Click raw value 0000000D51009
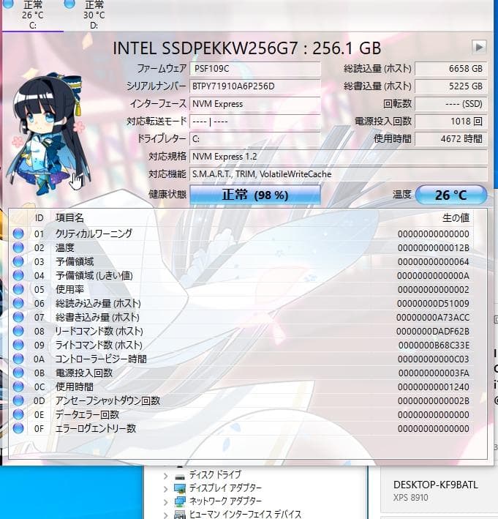Screen dimensions: 498x519 pos(433,304)
